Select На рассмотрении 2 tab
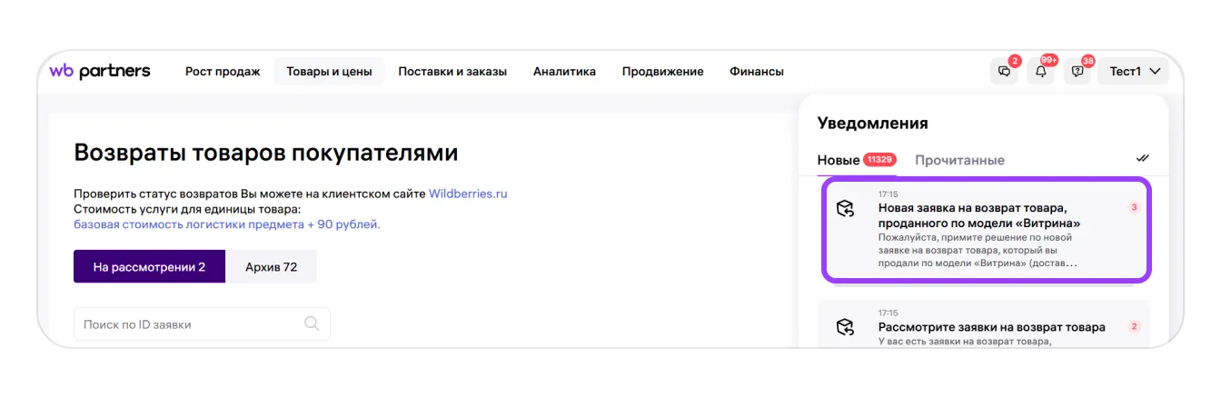Image resolution: width=1221 pixels, height=398 pixels. (x=149, y=267)
